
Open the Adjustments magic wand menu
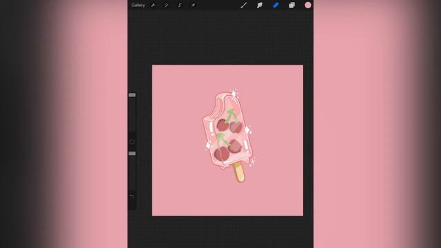(167, 6)
